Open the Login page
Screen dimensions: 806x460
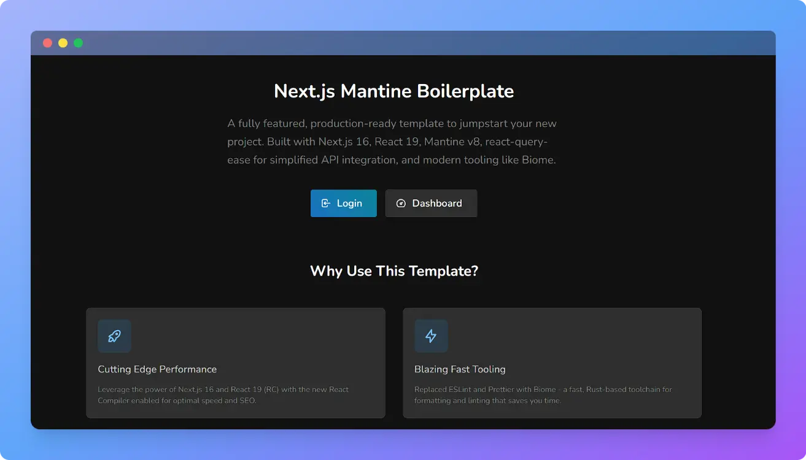click(344, 203)
